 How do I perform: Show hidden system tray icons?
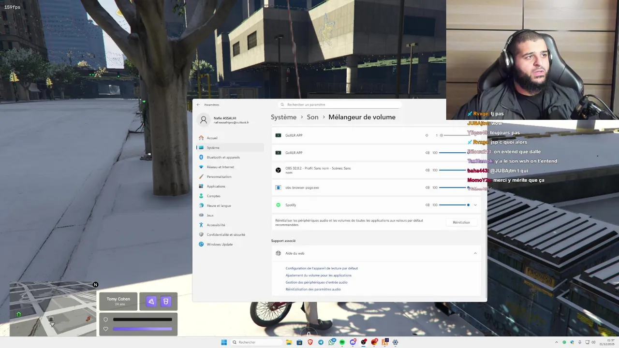(556, 342)
